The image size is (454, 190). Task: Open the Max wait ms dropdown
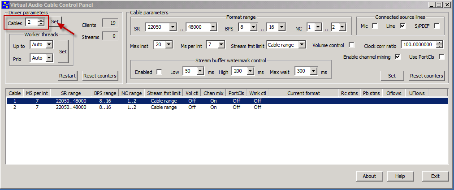[x=313, y=71]
